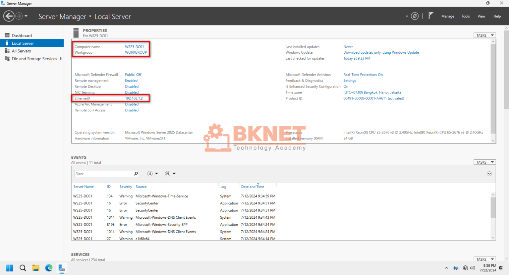Click the Dashboard icon in sidebar
509x275 pixels.
pyautogui.click(x=7, y=35)
